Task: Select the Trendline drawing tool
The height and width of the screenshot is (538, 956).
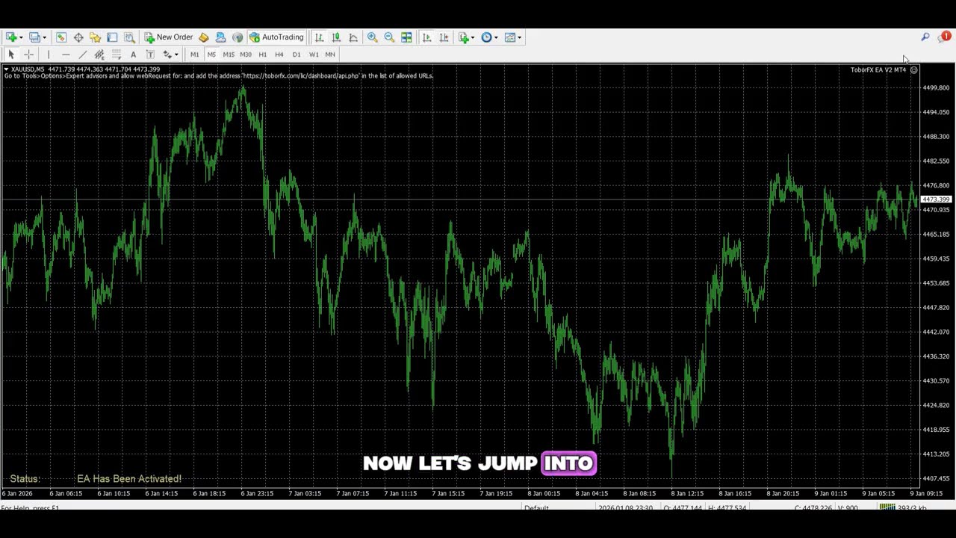Action: pyautogui.click(x=82, y=54)
